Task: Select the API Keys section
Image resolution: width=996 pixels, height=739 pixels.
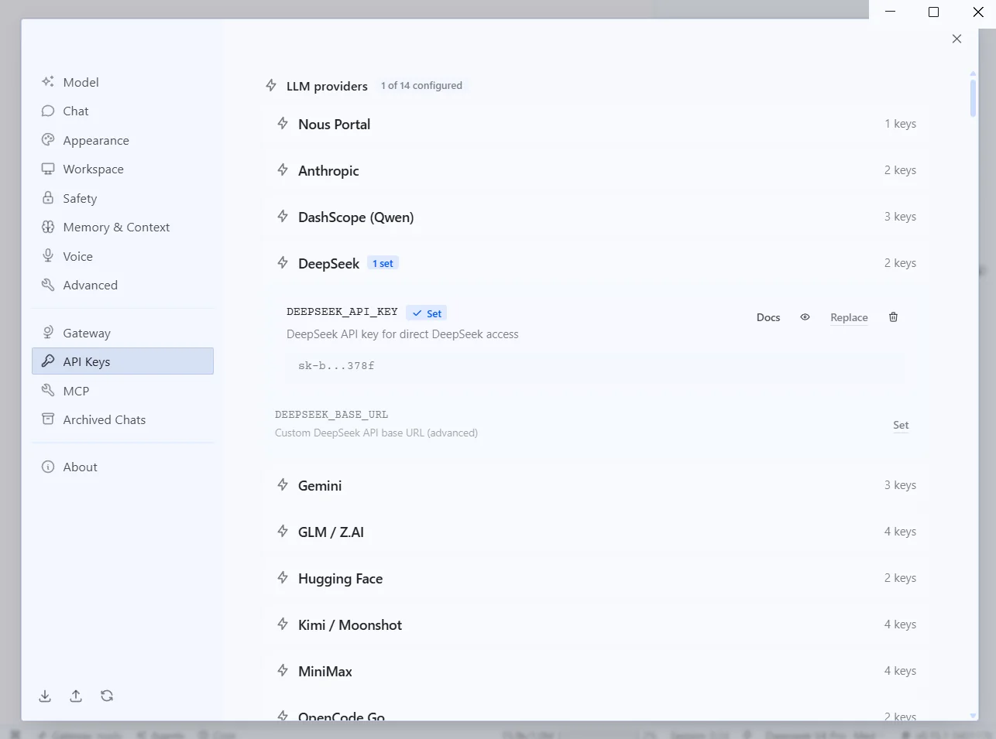Action: click(x=122, y=361)
